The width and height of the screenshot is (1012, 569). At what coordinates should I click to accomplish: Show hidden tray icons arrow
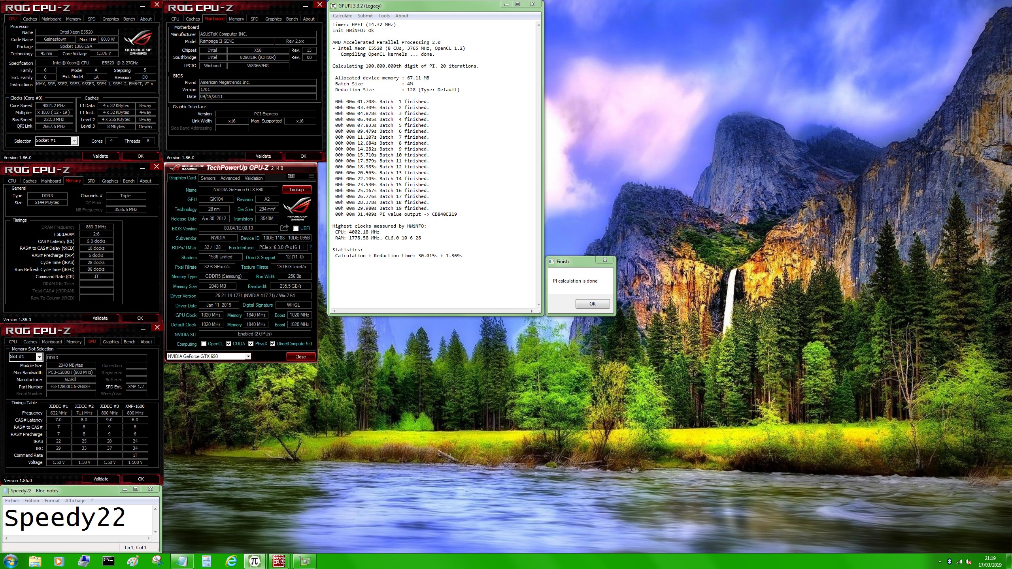(x=940, y=561)
